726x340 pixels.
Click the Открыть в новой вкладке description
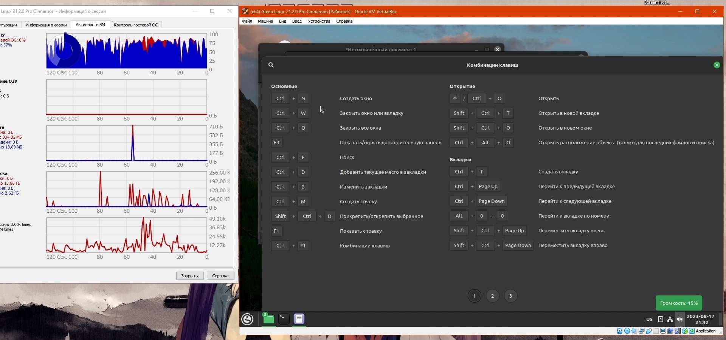tap(569, 113)
